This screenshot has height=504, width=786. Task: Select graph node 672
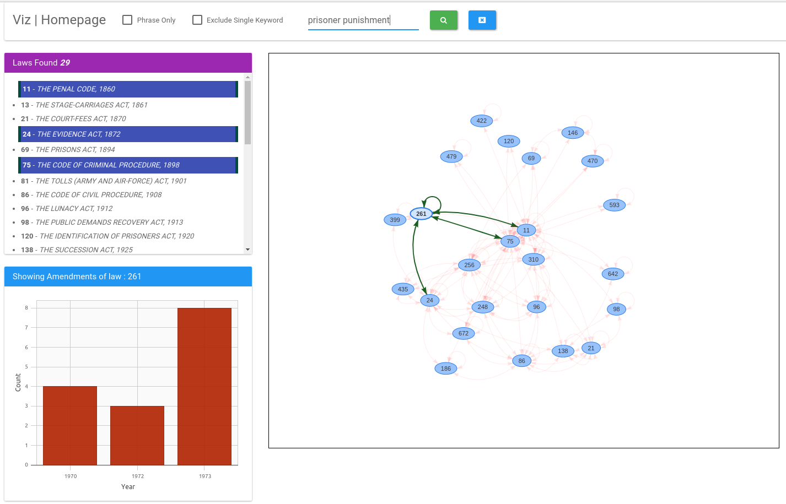click(x=464, y=333)
